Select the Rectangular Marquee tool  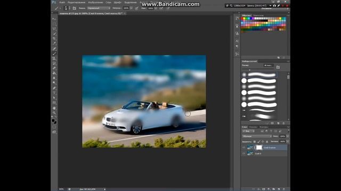pyautogui.click(x=54, y=24)
